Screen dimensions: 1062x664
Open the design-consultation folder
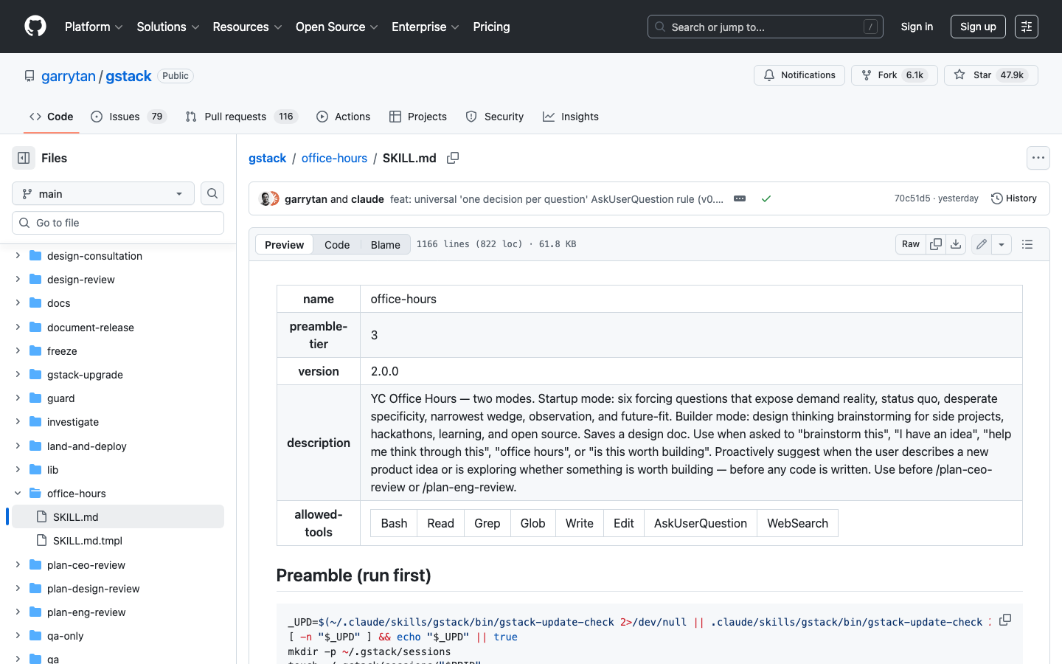(94, 256)
